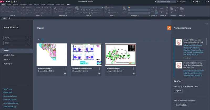210x110 pixels.
Task: Click the plus to add new drawing tab
Action: [x=9, y=18]
